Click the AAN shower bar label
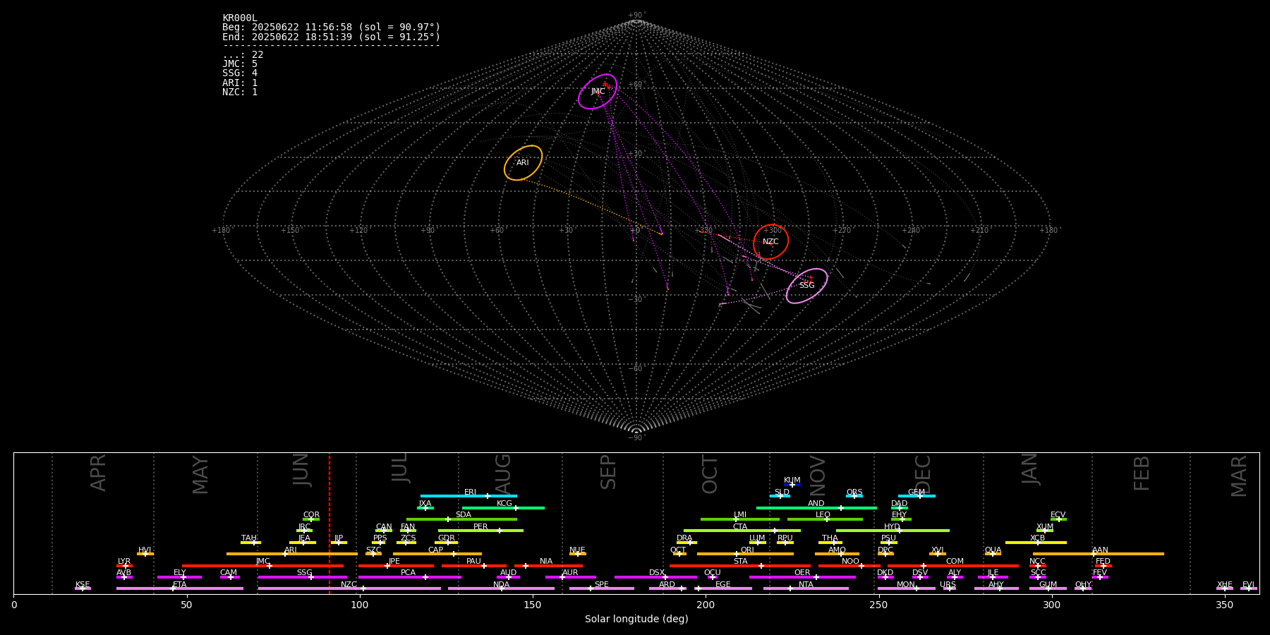1270x635 pixels. tap(1100, 550)
